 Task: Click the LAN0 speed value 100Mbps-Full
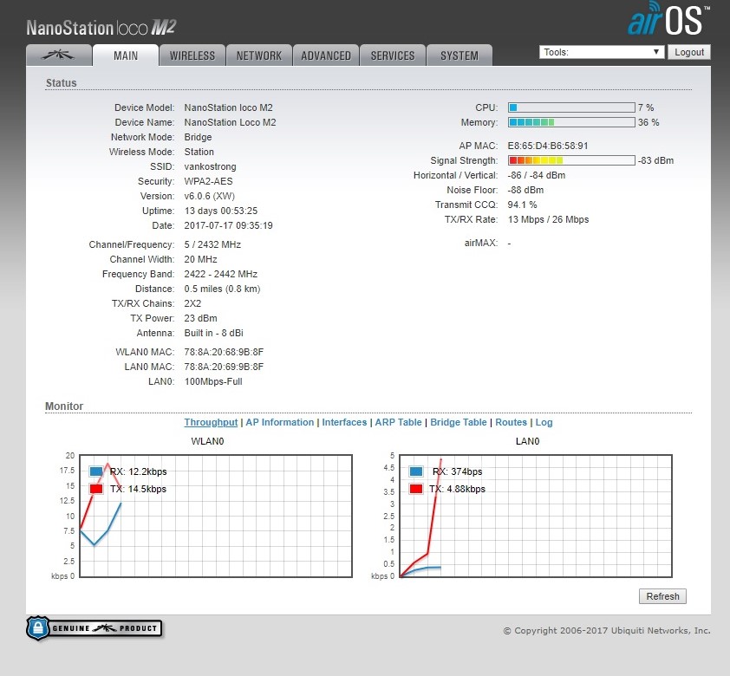[213, 381]
